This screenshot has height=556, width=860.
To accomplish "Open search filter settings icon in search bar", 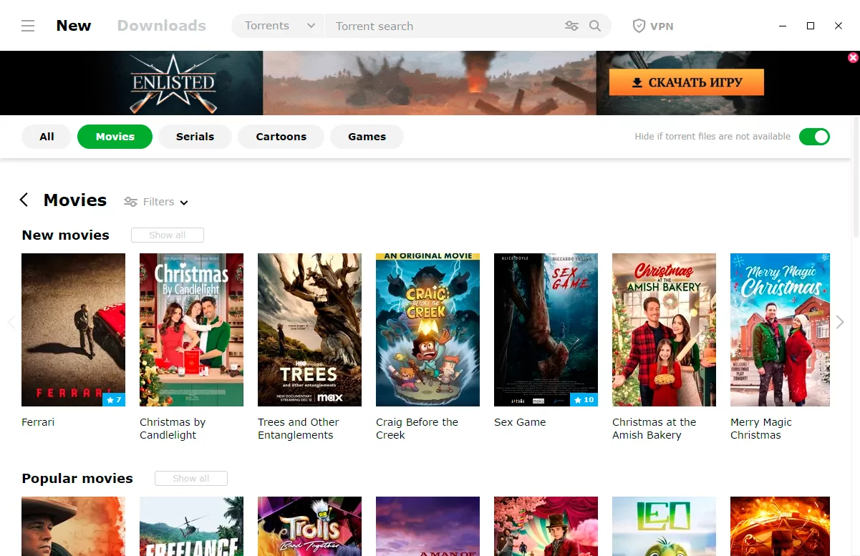I will (571, 26).
